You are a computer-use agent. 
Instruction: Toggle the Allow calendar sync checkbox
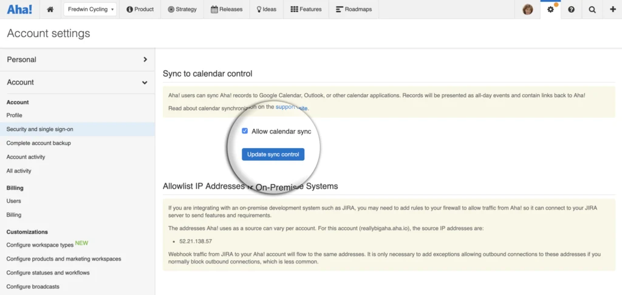(x=245, y=131)
